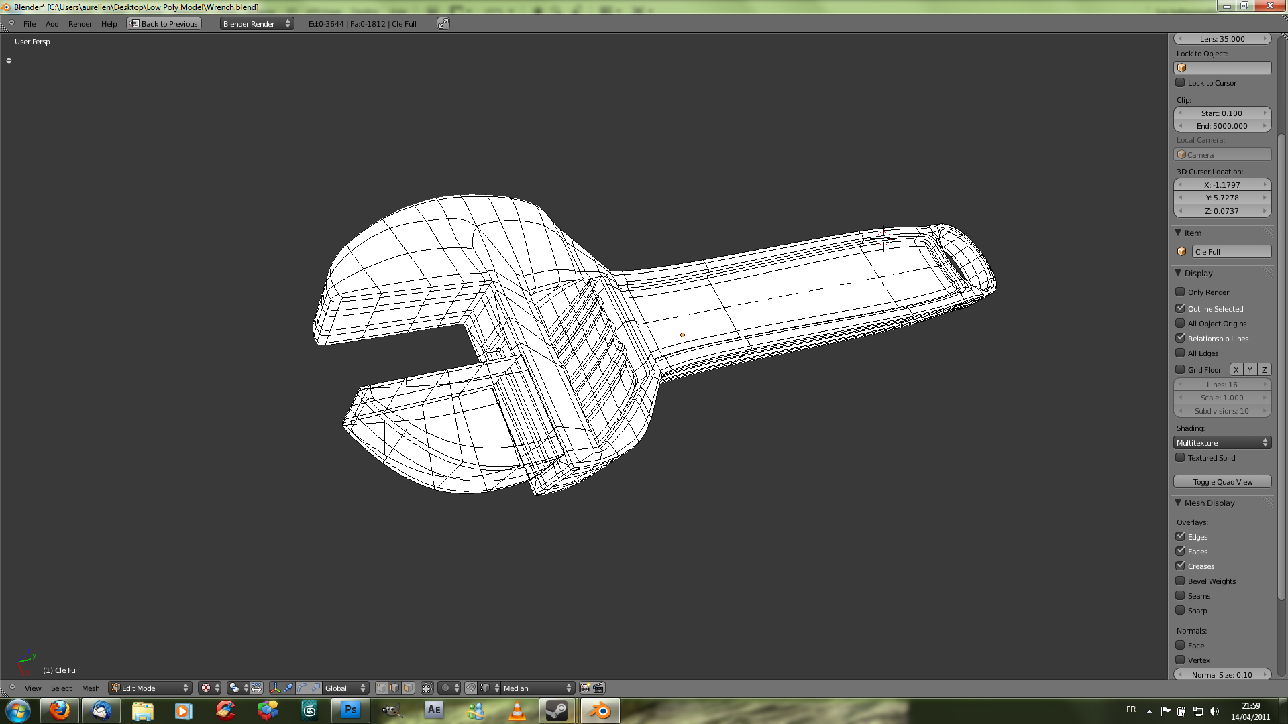This screenshot has height=724, width=1288.
Task: Click the fullscreen toggle icon in header
Action: tap(443, 23)
